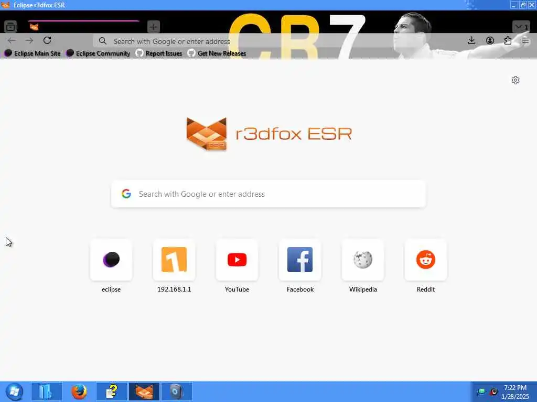Click the YouTube shortcut label text
Screen dimensions: 537x402
tap(237, 289)
